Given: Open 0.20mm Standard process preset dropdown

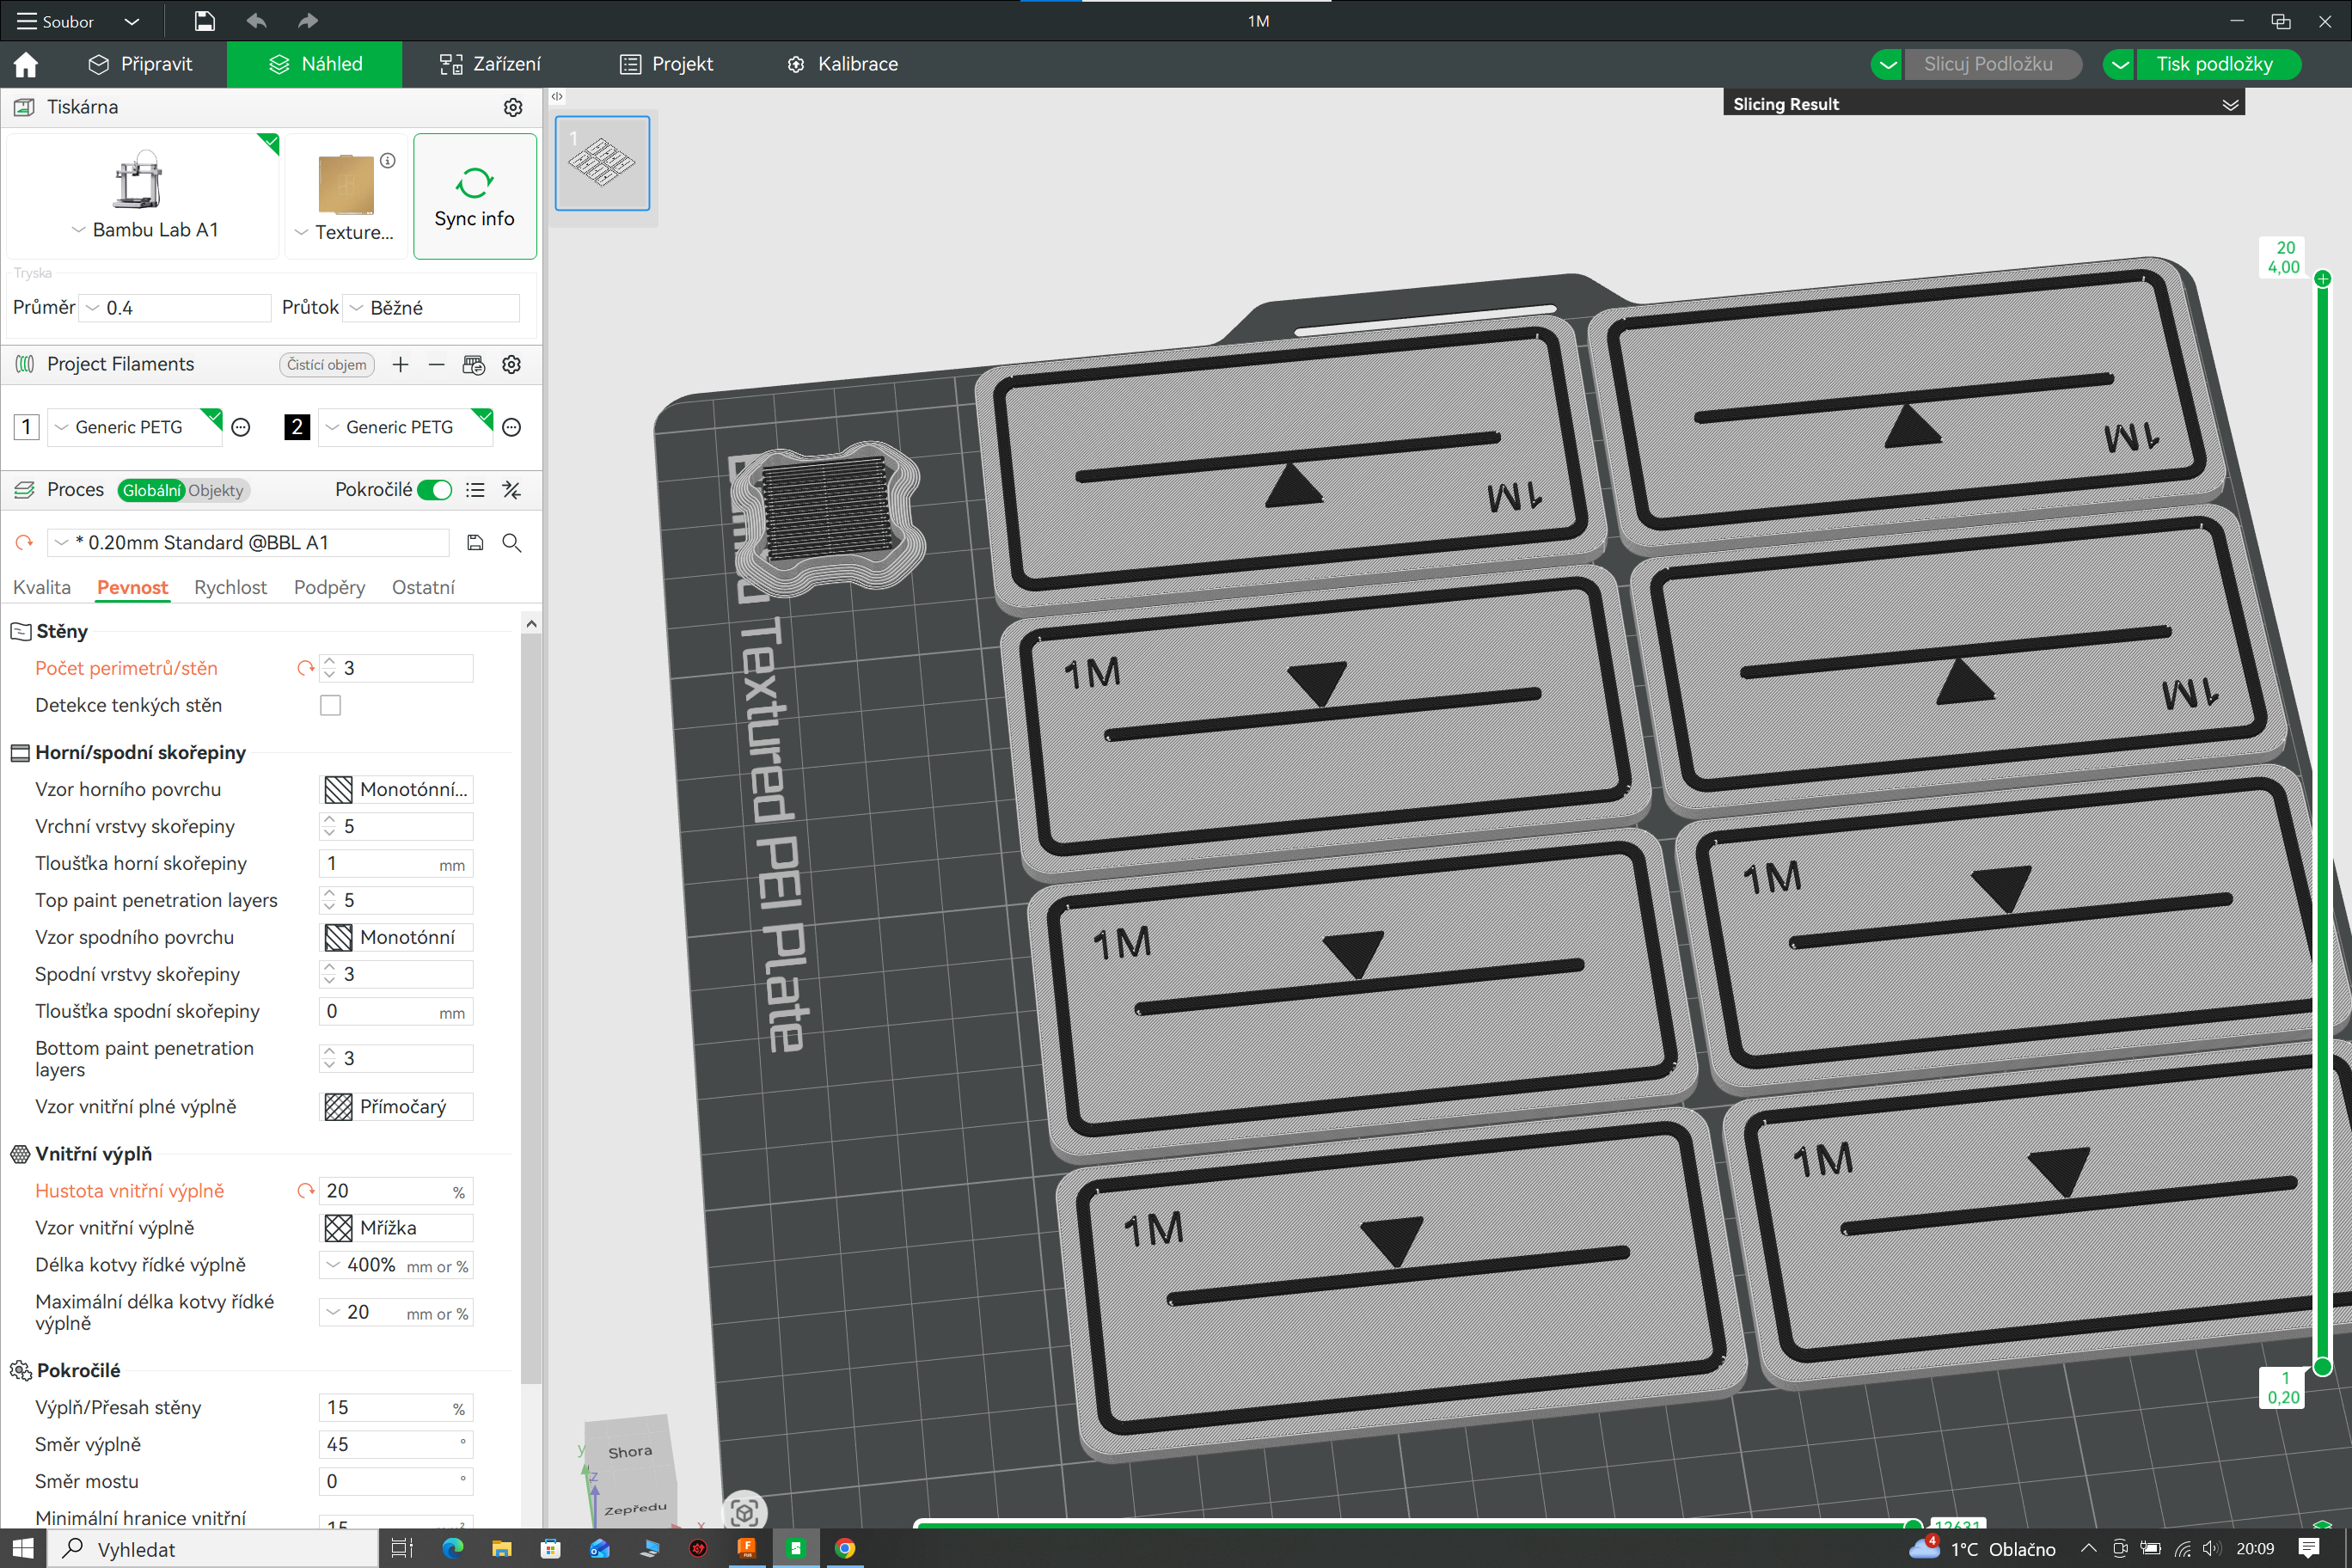Looking at the screenshot, I should click(248, 543).
